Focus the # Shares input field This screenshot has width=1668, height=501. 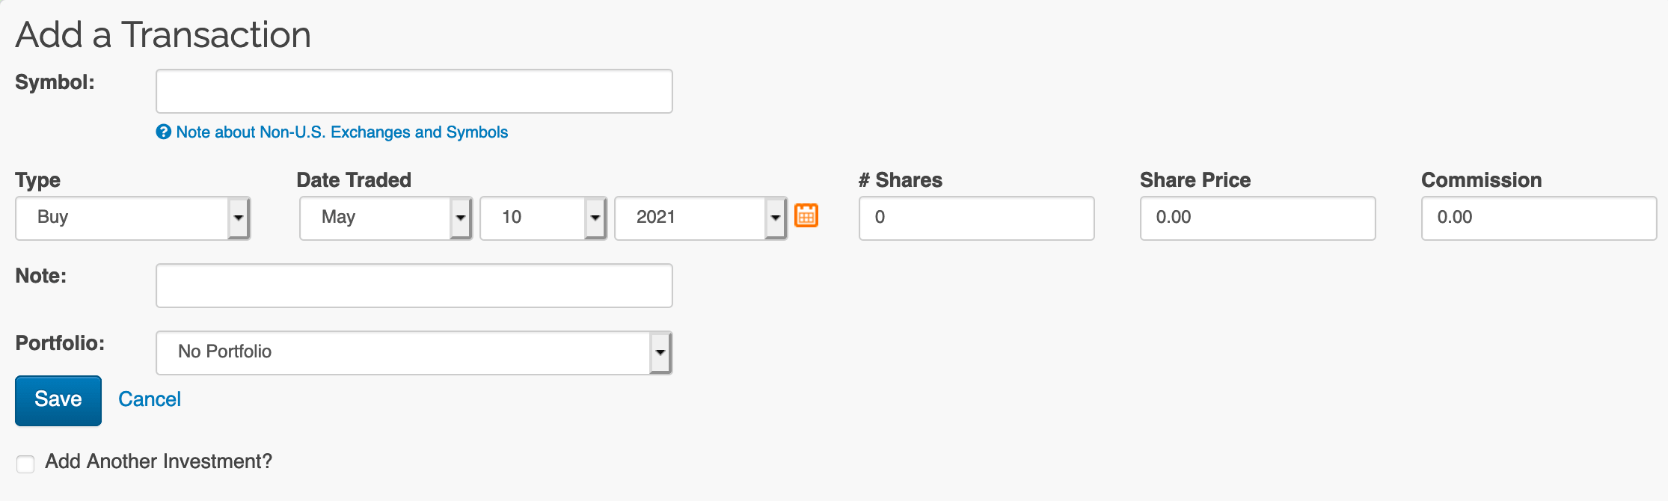(x=976, y=218)
